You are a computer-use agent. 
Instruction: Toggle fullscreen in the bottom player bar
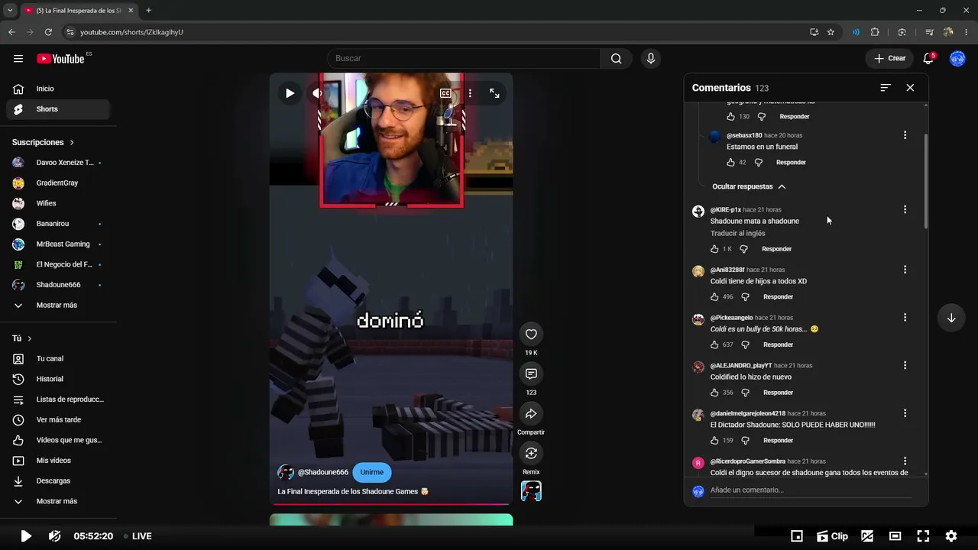coord(923,536)
